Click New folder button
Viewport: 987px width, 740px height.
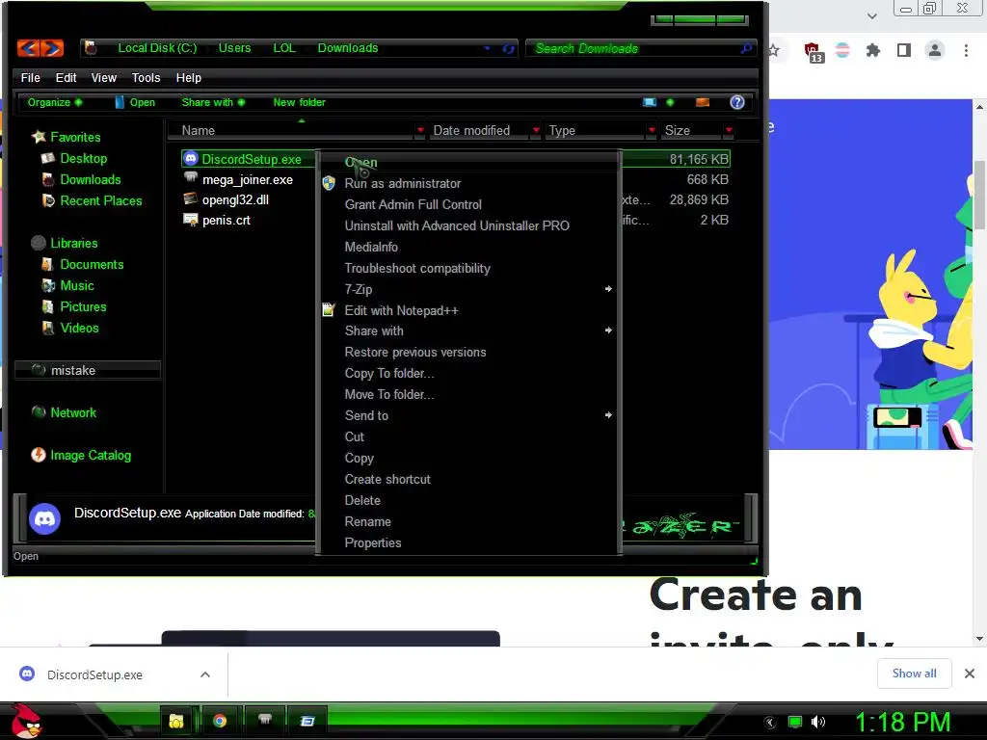click(299, 102)
